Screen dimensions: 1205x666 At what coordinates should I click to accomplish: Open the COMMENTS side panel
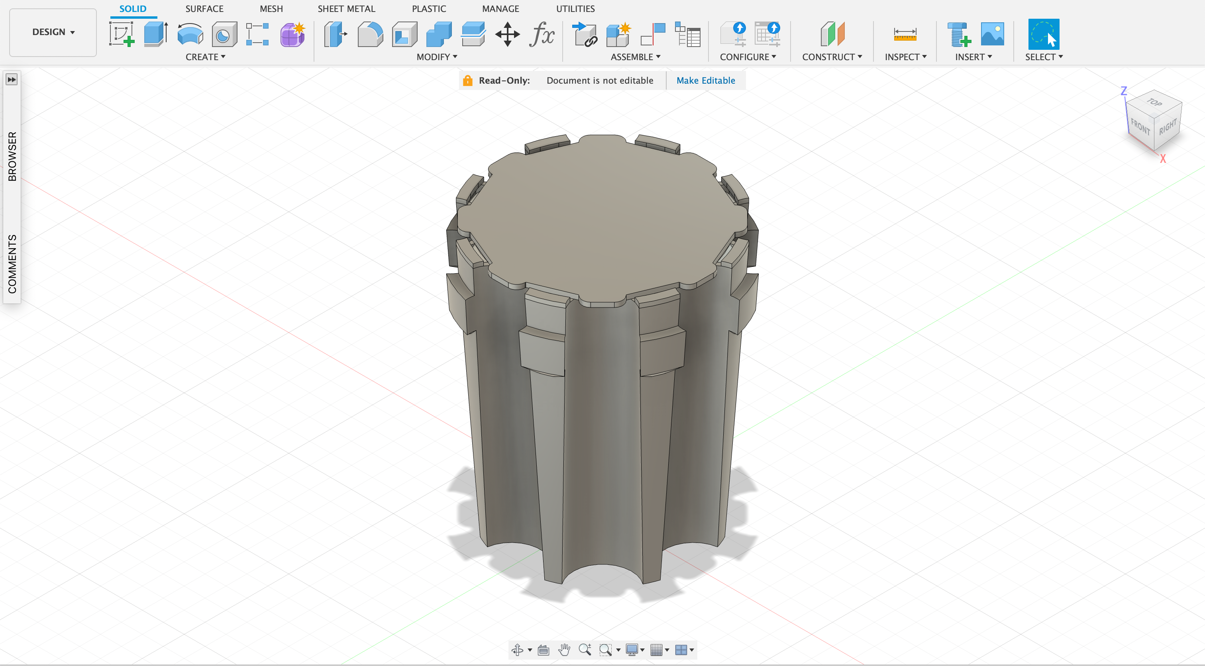pyautogui.click(x=12, y=264)
